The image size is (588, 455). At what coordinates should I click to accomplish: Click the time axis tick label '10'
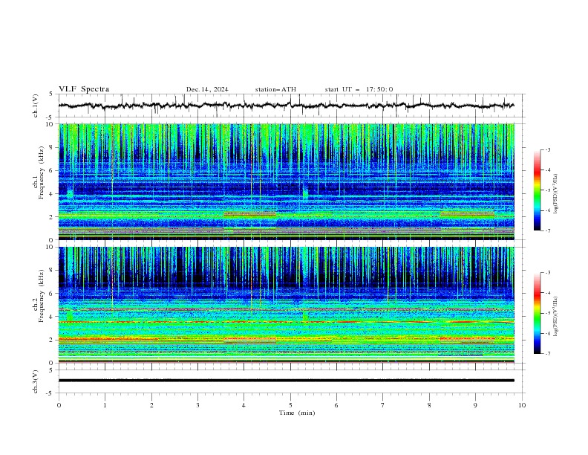coord(522,405)
